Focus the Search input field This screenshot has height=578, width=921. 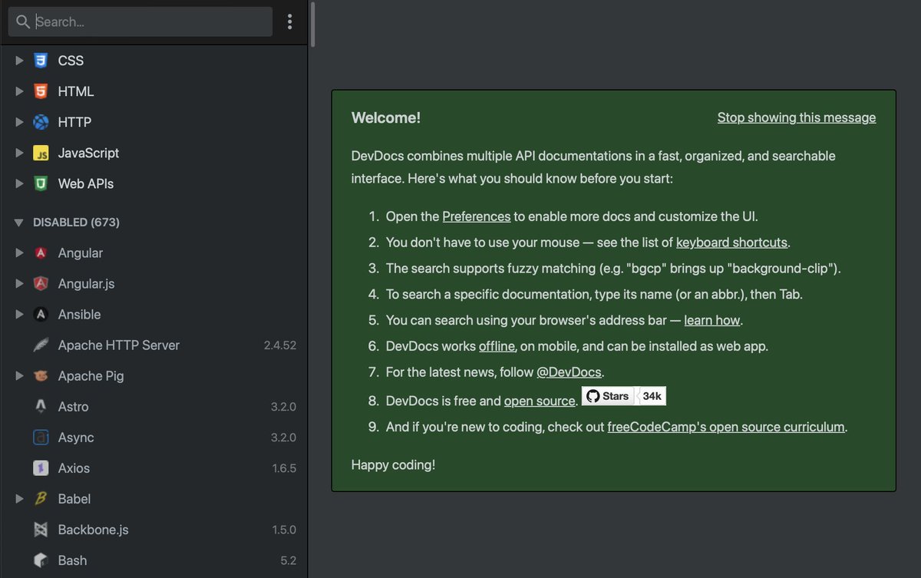pos(140,21)
